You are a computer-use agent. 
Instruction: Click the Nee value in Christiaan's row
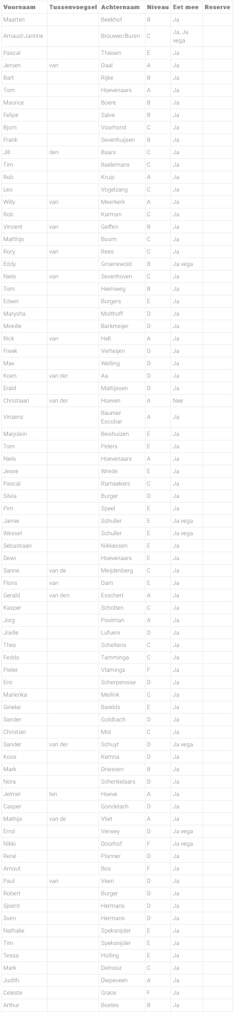coord(178,401)
